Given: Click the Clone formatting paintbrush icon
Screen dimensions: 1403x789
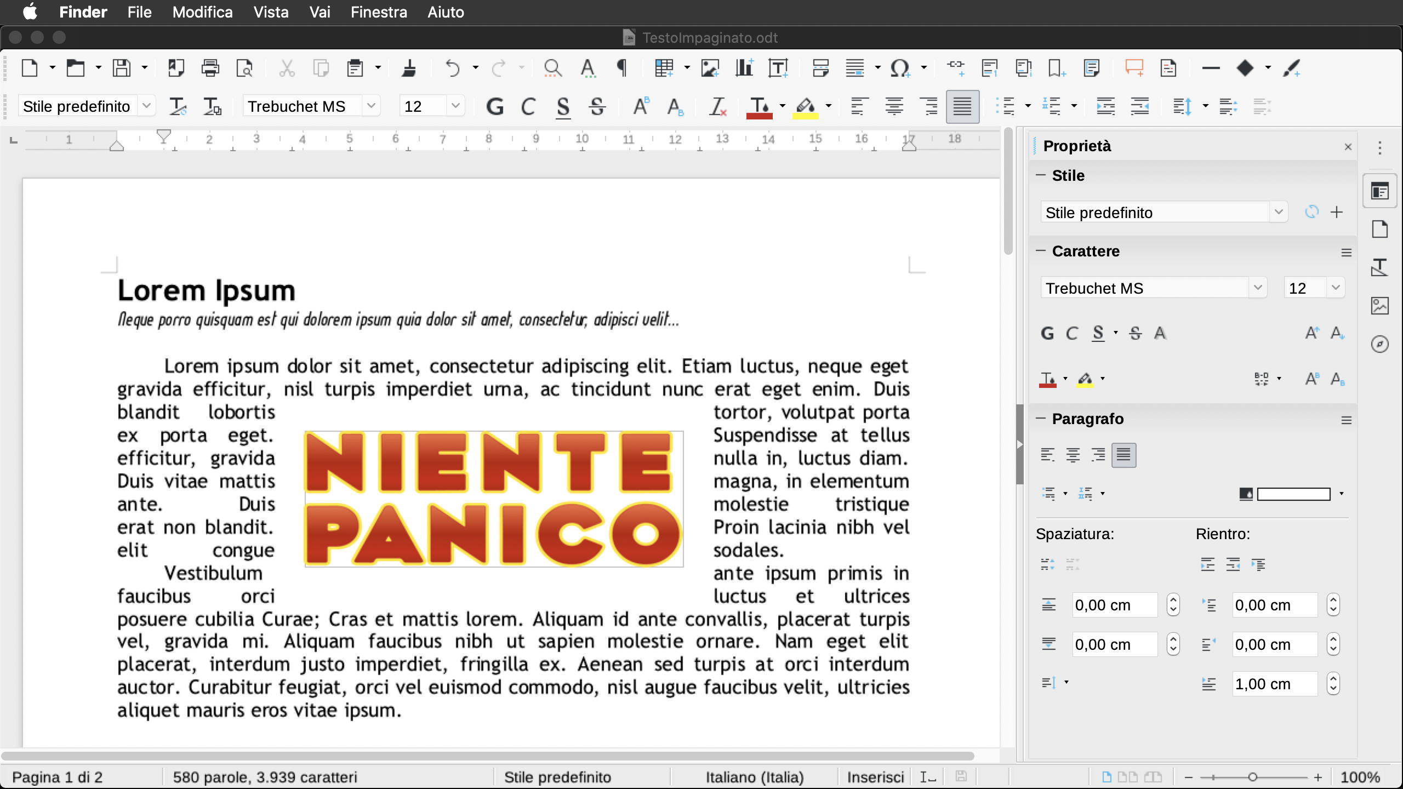Looking at the screenshot, I should 409,68.
